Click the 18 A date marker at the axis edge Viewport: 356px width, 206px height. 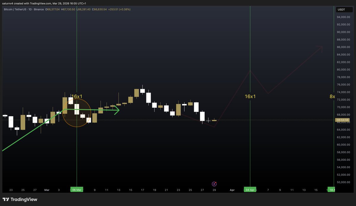[331, 190]
